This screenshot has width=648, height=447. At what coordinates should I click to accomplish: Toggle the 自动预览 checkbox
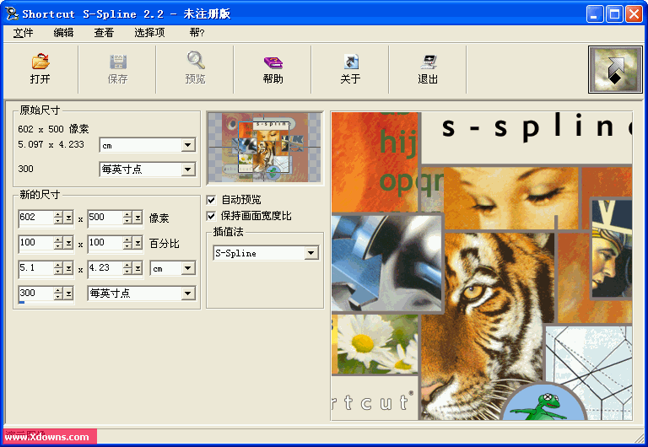211,200
